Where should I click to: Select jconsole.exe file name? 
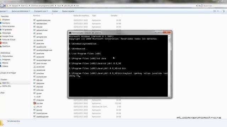[41, 77]
